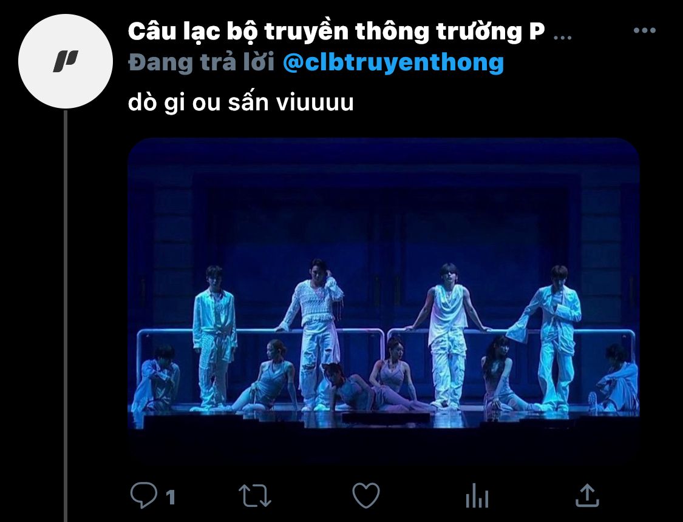Expand the truncated name ellipsis after trường P
This screenshot has height=522, width=683.
(562, 38)
